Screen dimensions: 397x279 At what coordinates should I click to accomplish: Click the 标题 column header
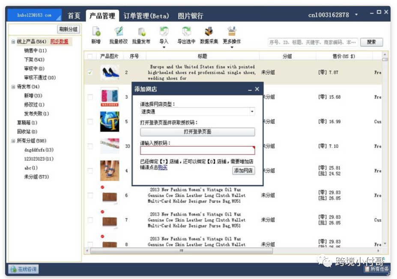(x=202, y=56)
